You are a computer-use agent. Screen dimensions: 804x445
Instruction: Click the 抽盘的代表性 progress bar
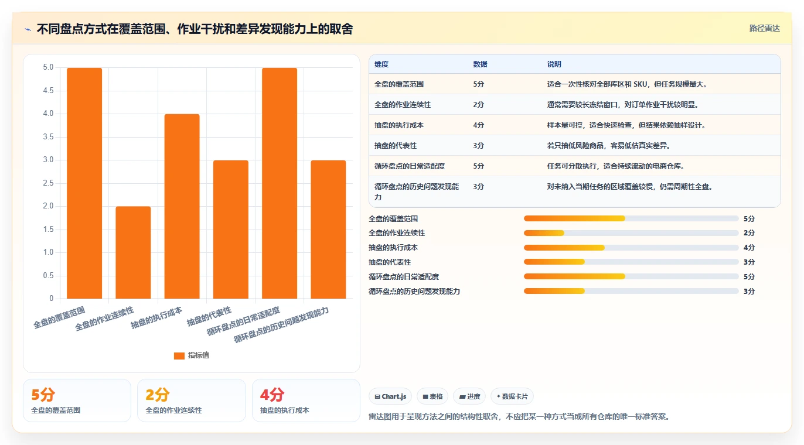[x=631, y=262]
